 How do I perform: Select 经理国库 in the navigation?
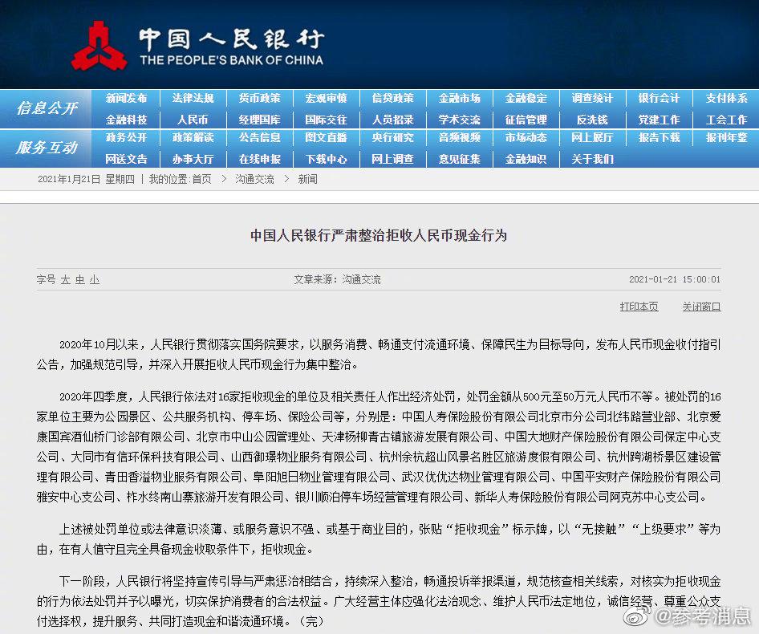click(x=259, y=120)
